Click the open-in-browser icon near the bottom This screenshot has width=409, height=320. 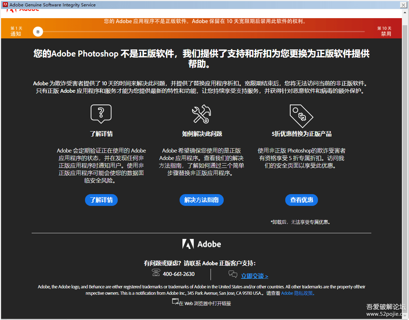tap(175, 302)
